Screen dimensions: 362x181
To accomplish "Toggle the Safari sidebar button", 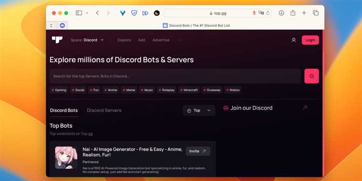I will tap(79, 13).
